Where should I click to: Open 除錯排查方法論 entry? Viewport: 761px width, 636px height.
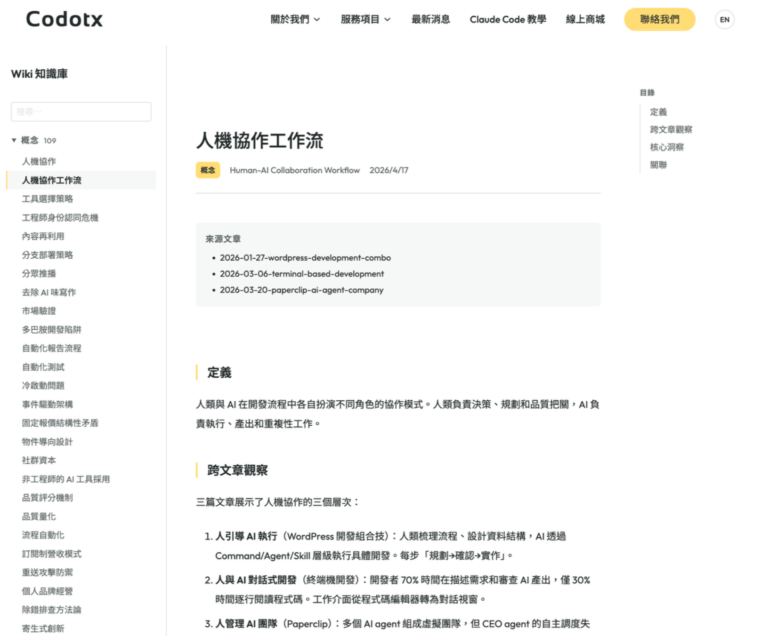[51, 610]
